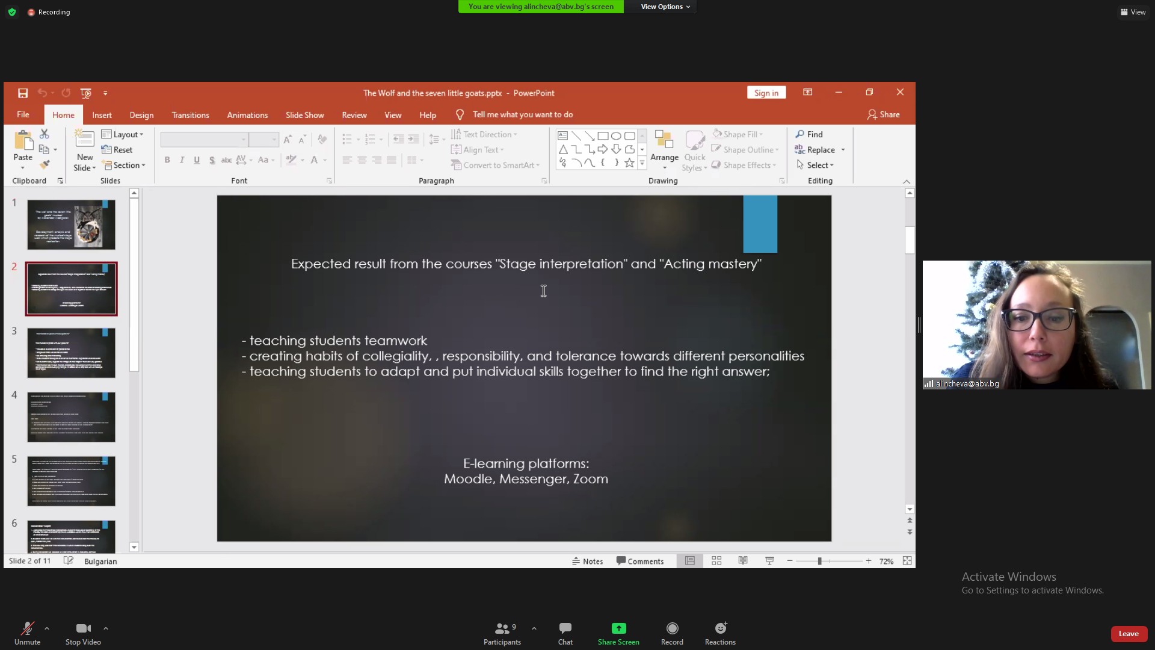
Task: Open the font size combo box
Action: (x=263, y=140)
